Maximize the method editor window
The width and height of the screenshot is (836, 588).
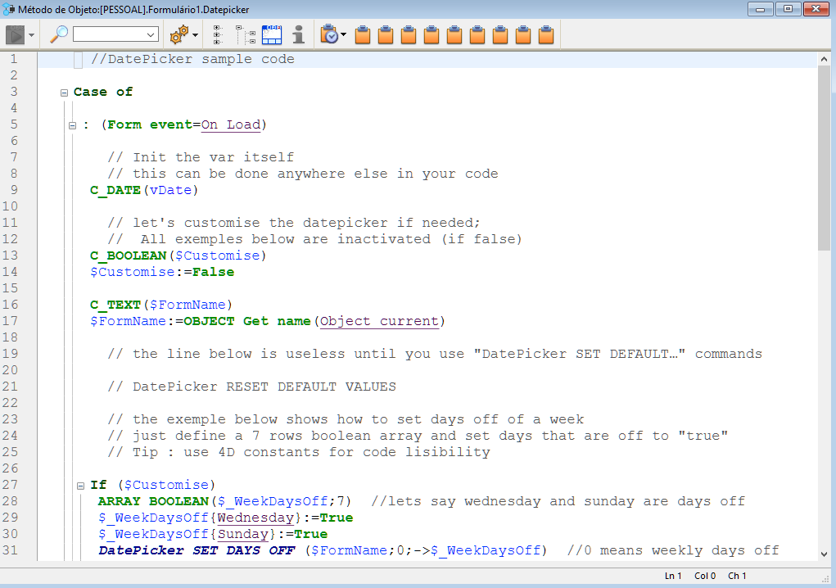[x=788, y=9]
